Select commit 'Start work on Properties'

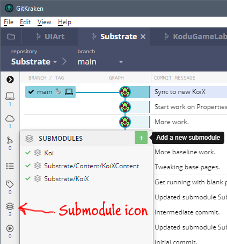(x=191, y=107)
